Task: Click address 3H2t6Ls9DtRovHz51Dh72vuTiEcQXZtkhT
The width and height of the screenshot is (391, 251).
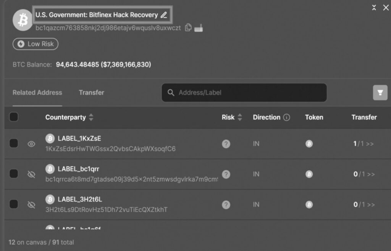Action: 107,210
